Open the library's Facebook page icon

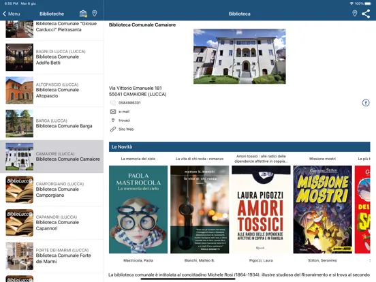[366, 103]
